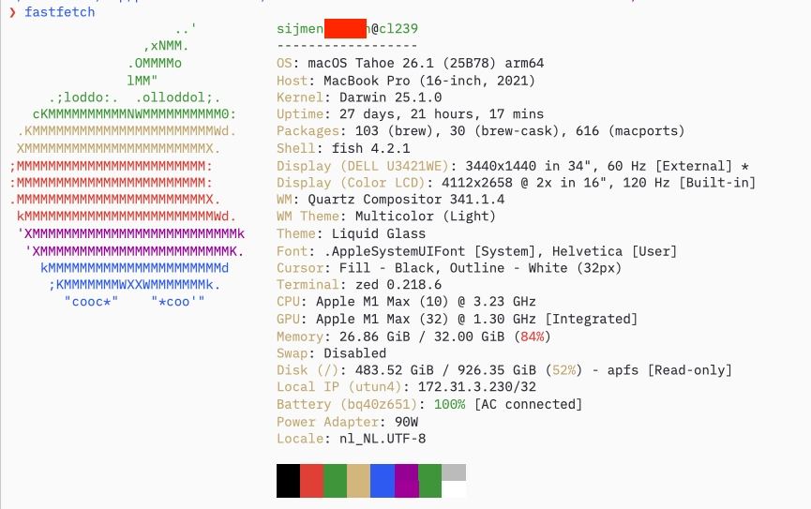The width and height of the screenshot is (811, 509).
Task: Click the Cursor Fill - Black line
Action: point(449,268)
